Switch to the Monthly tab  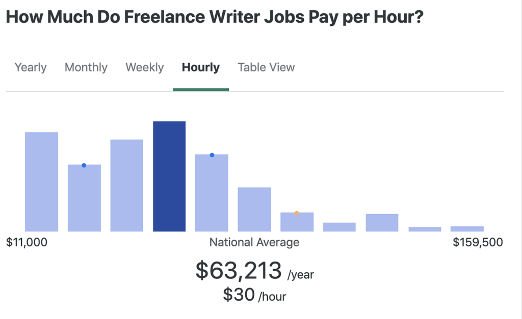point(86,67)
